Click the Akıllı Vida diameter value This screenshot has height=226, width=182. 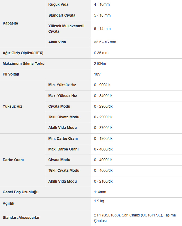(105, 42)
